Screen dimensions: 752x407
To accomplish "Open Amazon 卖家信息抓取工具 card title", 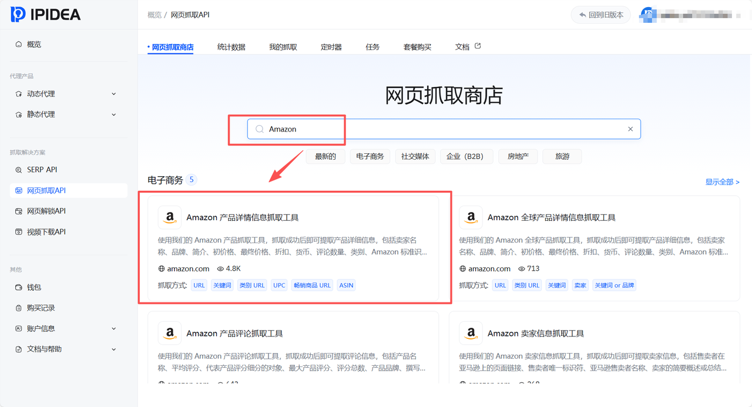I will [536, 333].
